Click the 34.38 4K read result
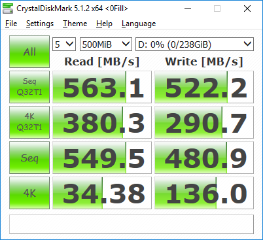The width and height of the screenshot is (263, 240). (x=102, y=193)
